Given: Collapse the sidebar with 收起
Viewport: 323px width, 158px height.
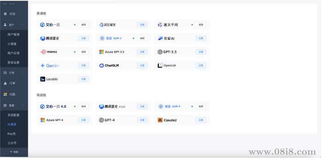Looking at the screenshot, I should click(x=14, y=152).
